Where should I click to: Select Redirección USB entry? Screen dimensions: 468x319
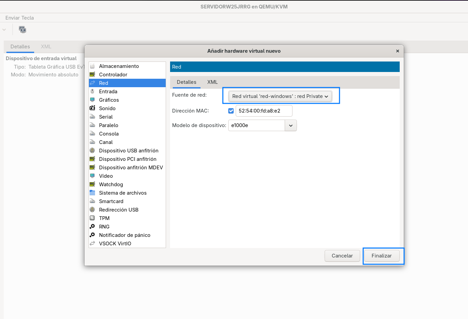click(127, 210)
